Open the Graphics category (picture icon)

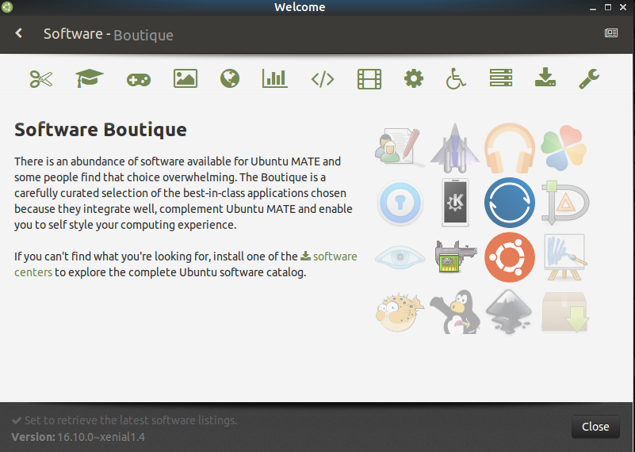pos(186,78)
